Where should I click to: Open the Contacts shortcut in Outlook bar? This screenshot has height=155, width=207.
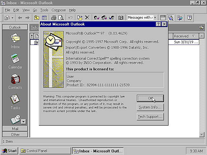[x=15, y=81]
